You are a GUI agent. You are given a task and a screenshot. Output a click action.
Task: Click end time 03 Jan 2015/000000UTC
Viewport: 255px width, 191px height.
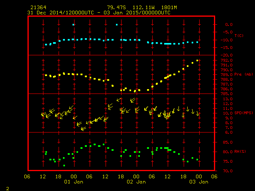click(x=137, y=13)
